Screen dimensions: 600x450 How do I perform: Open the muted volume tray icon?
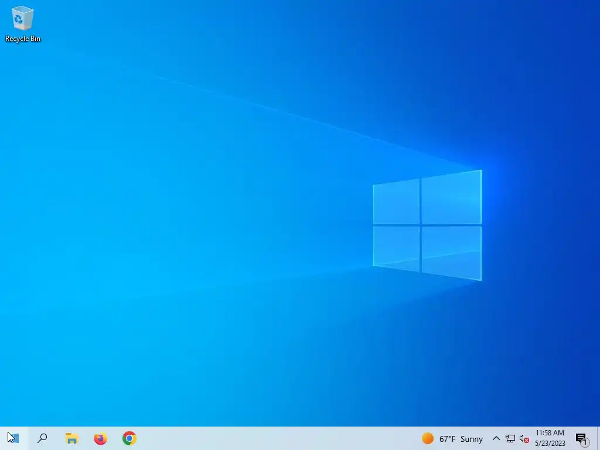click(x=524, y=439)
